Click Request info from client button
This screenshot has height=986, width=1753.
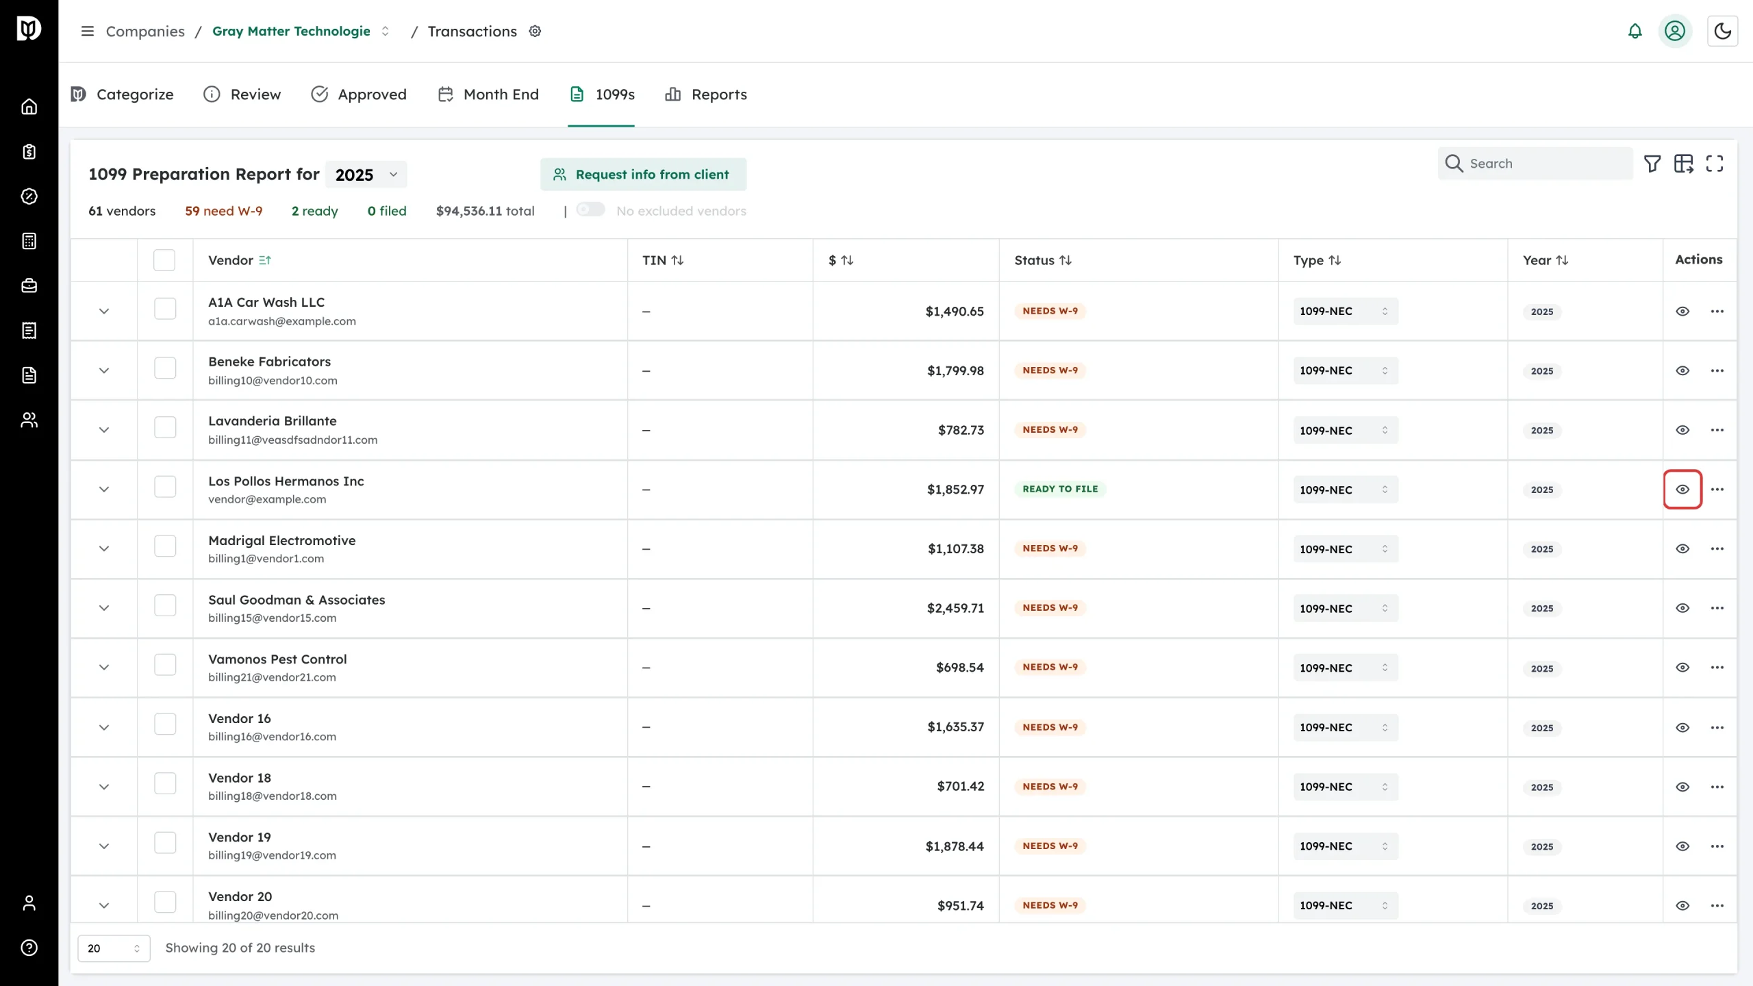click(x=643, y=175)
